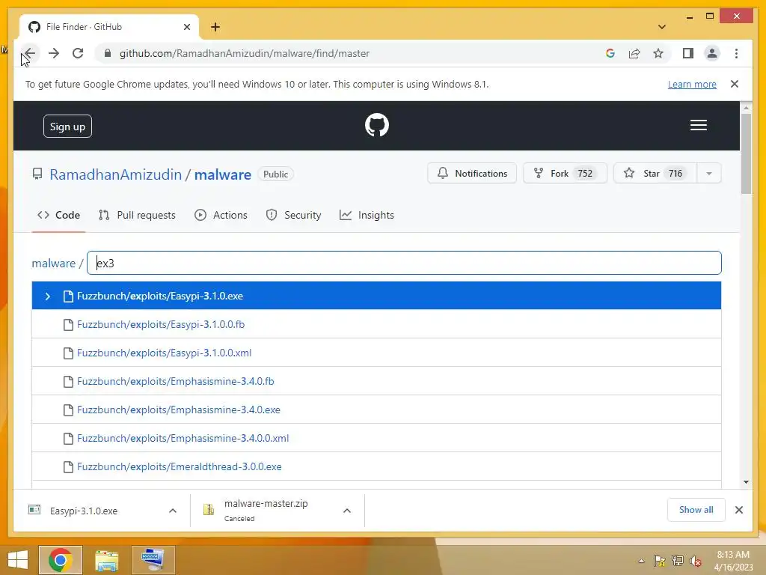
Task: Open the Windows Start button
Action: coord(18,560)
